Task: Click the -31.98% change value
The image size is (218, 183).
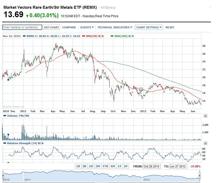Action: click(x=195, y=166)
